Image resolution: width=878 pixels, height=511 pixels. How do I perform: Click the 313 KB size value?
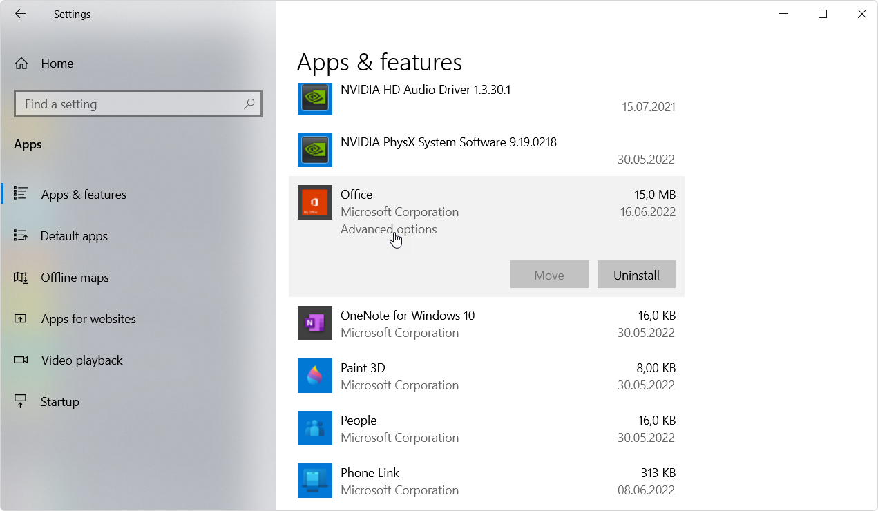[658, 473]
